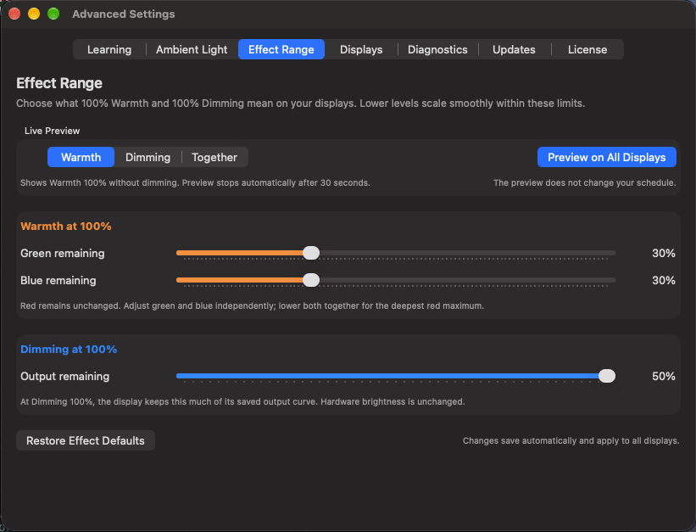Click the "Changes save automatically" note
This screenshot has height=532, width=696.
coord(571,441)
